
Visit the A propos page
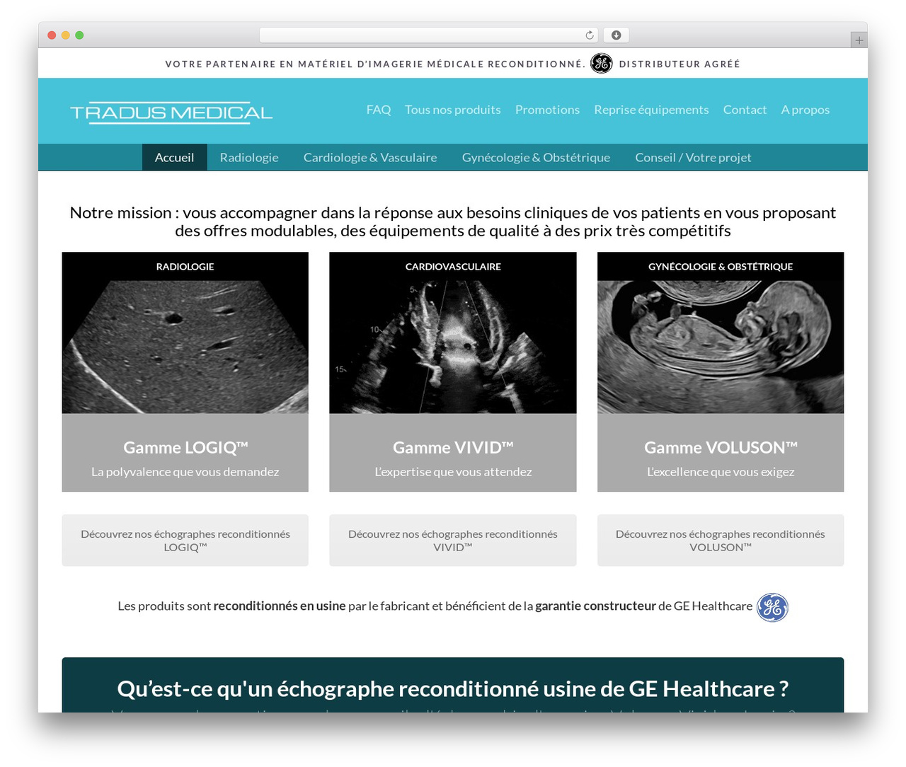click(805, 110)
